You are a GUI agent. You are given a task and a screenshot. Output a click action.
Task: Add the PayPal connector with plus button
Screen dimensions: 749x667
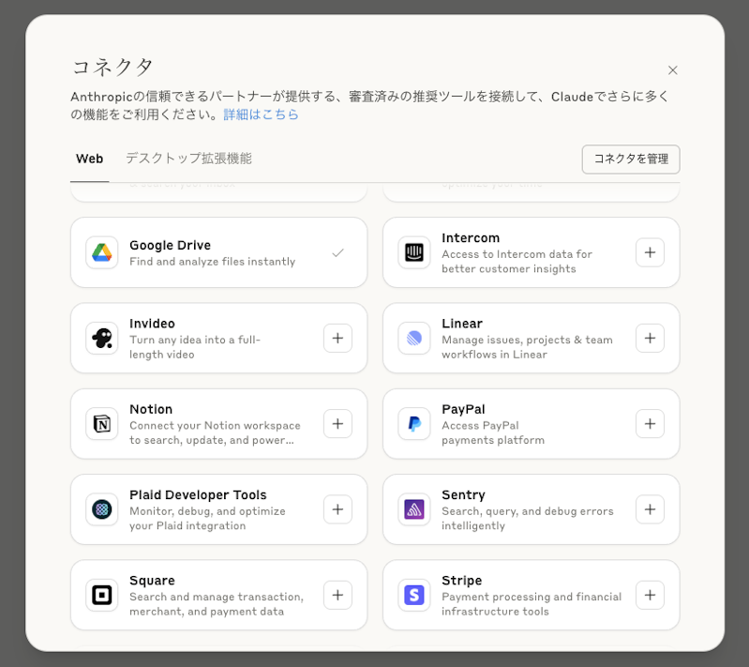coord(650,424)
